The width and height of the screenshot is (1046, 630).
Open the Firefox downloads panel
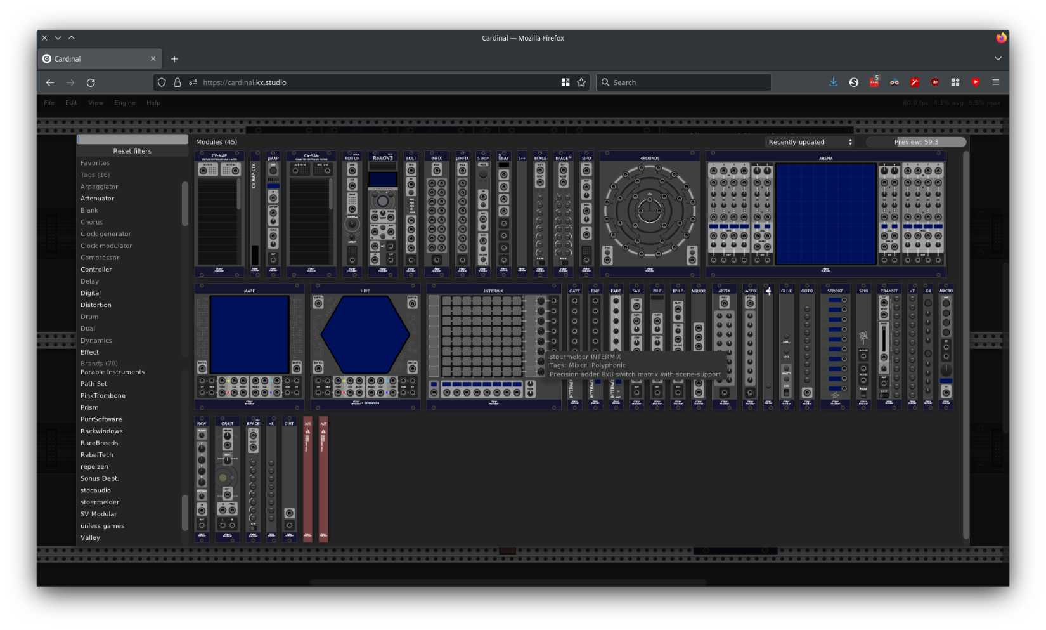point(834,82)
